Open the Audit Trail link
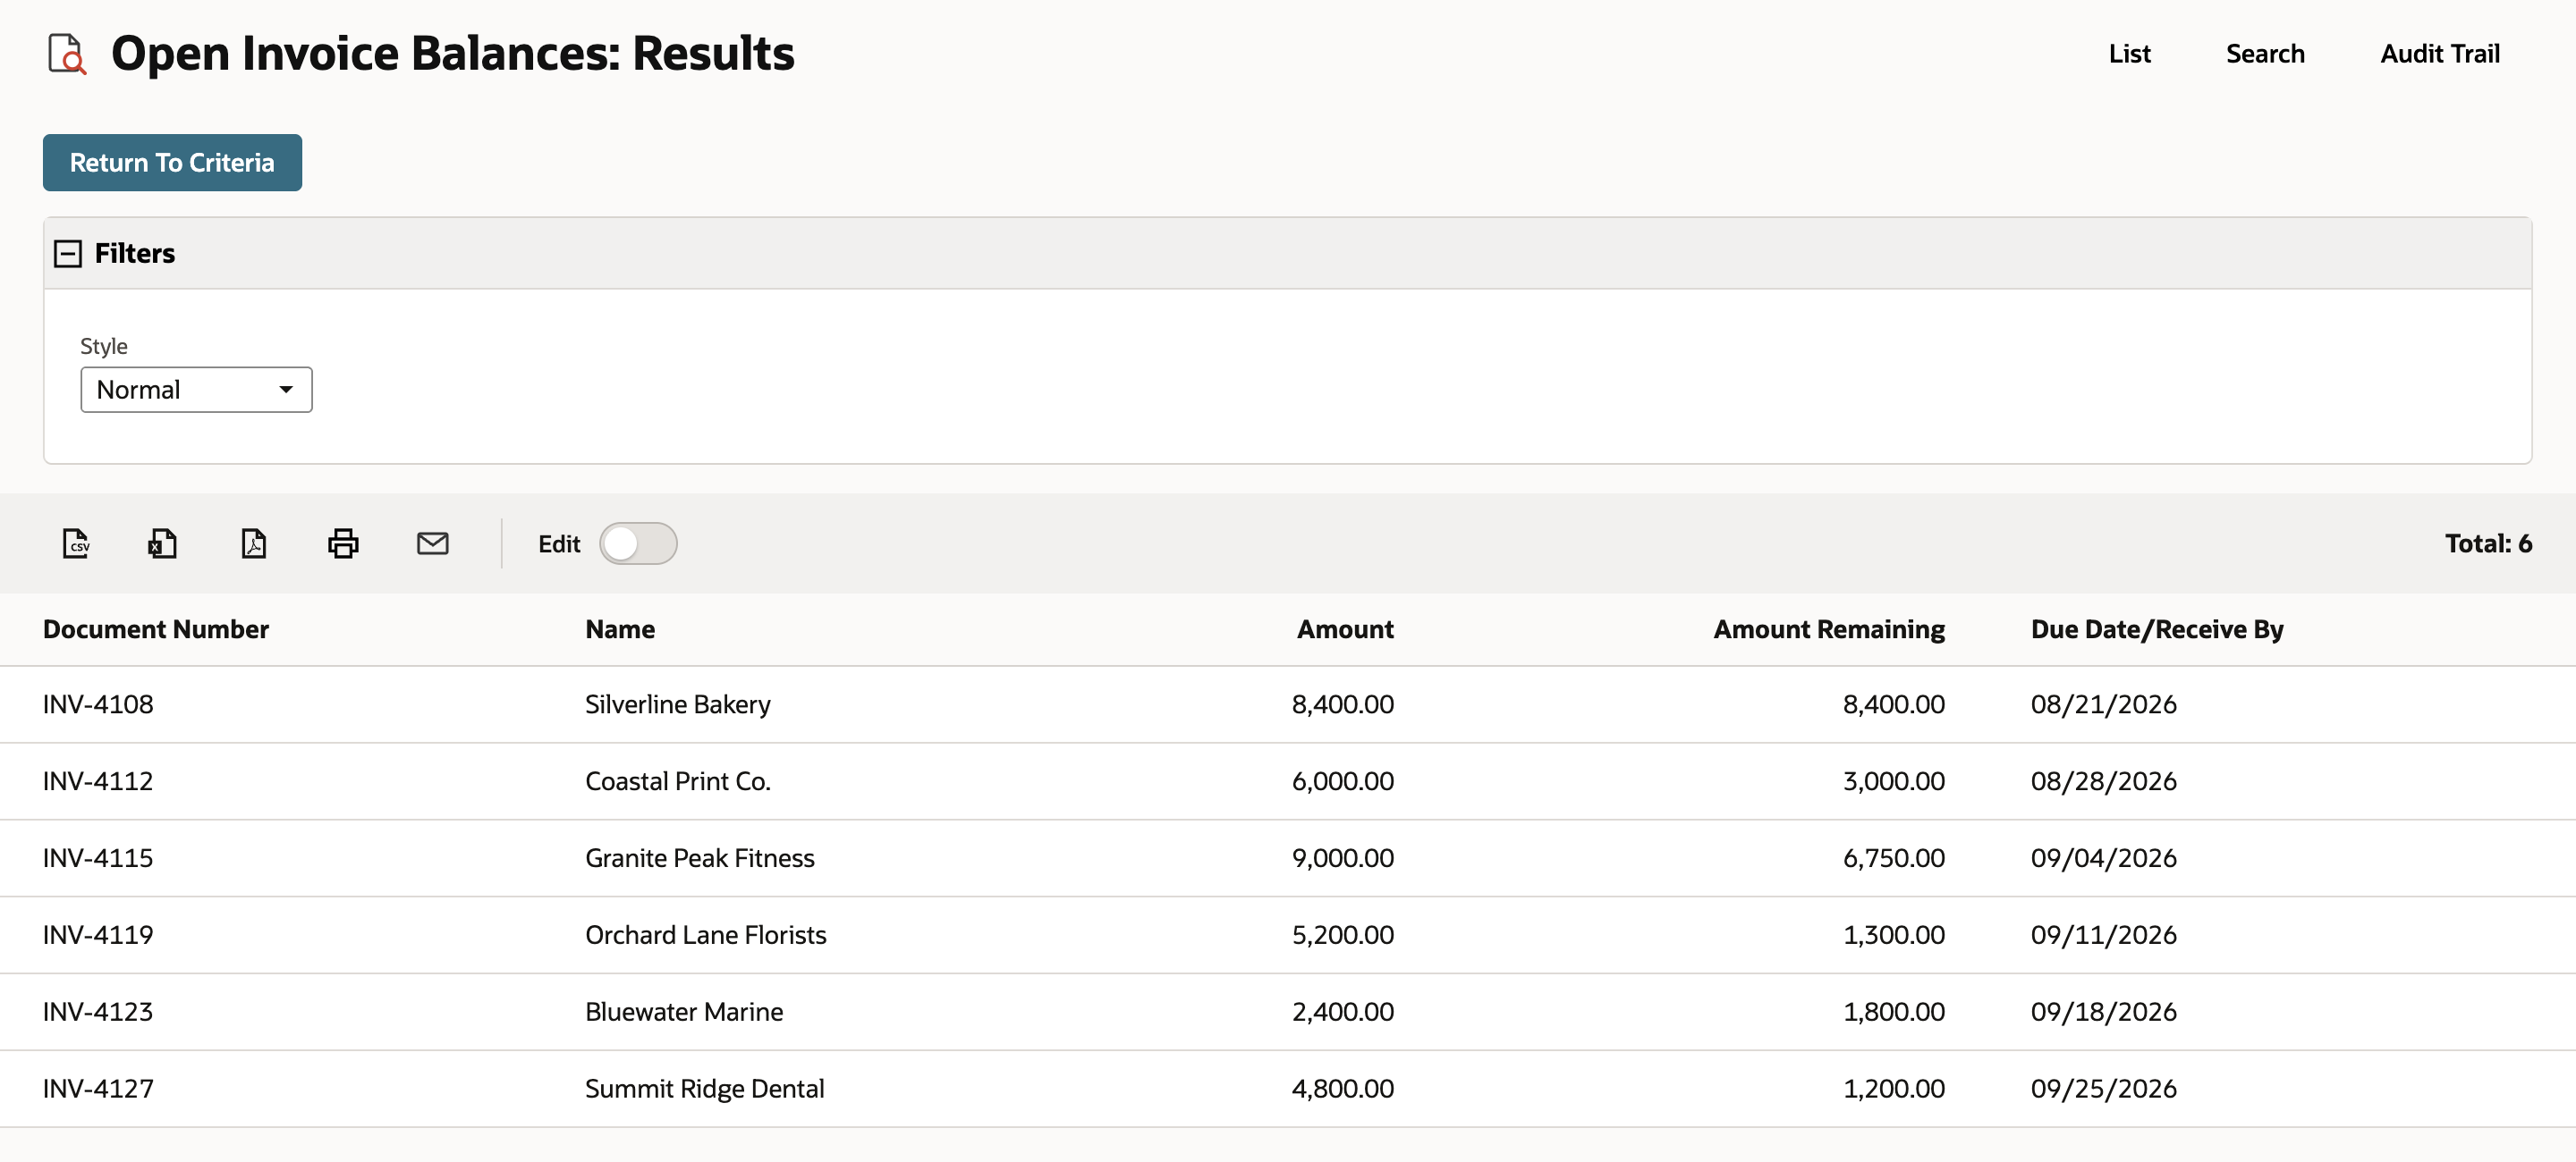2576x1162 pixels. (2439, 54)
